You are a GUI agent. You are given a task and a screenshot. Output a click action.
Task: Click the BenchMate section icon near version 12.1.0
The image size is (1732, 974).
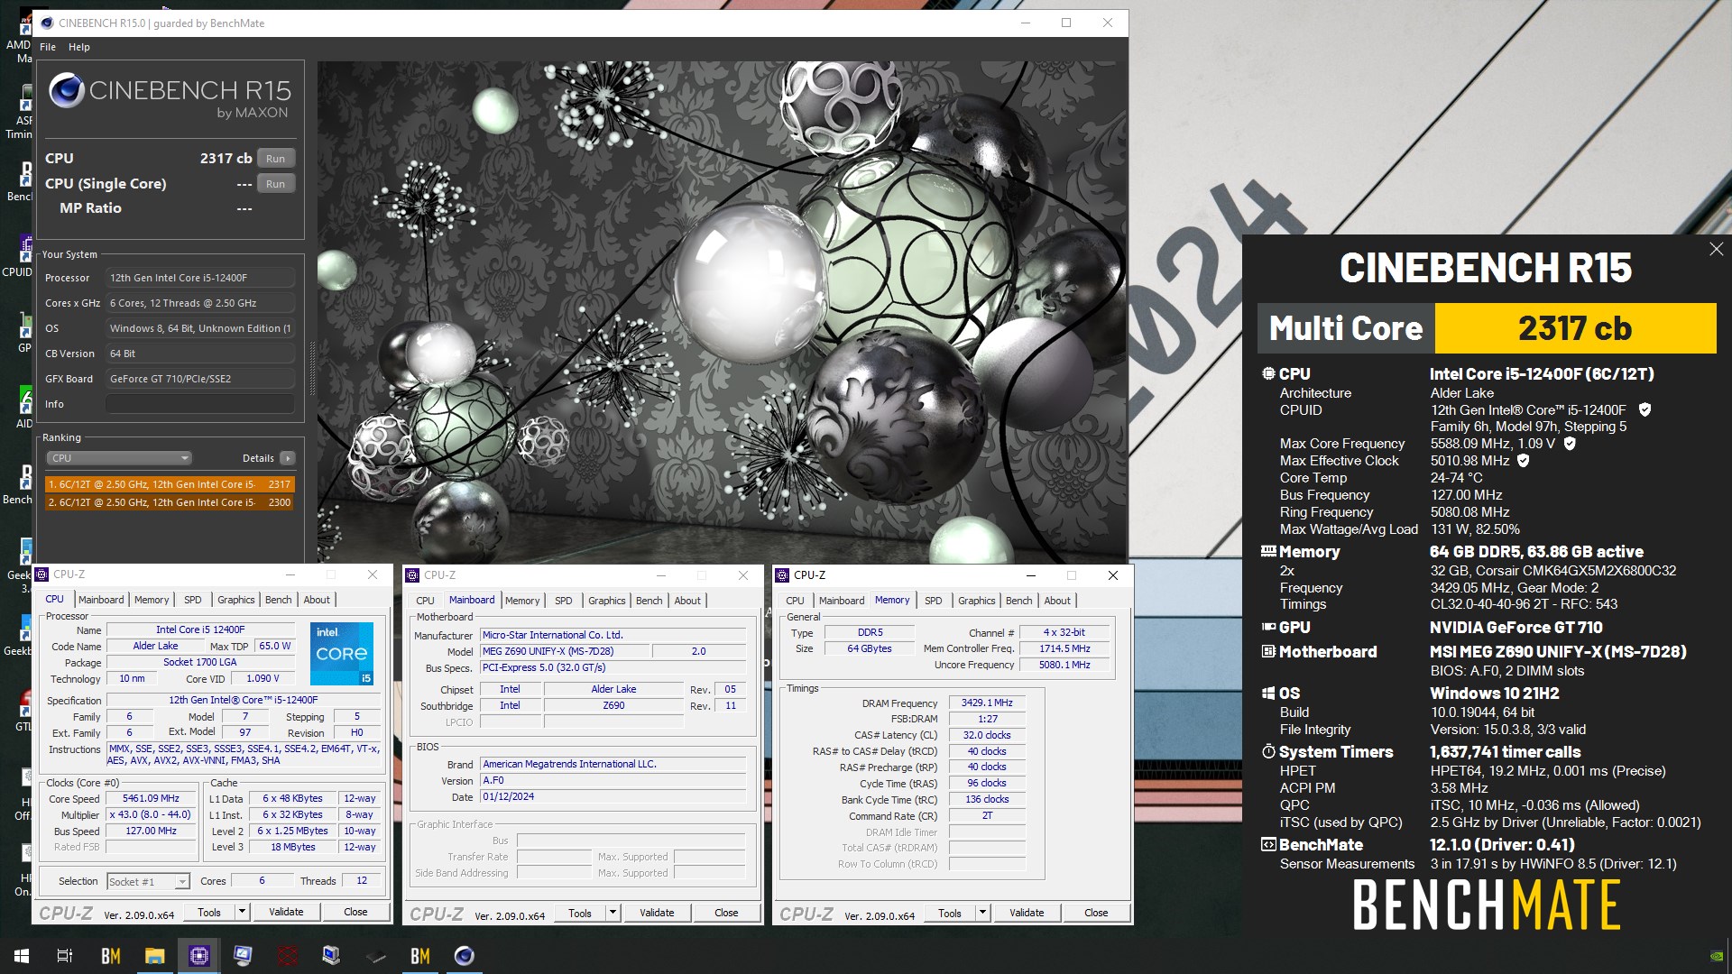pos(1268,845)
